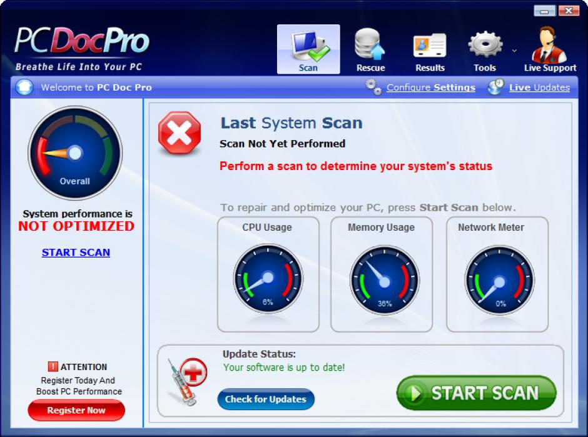Viewport: 588px width, 437px height.
Task: Click the syringe update status icon
Action: coord(187,381)
